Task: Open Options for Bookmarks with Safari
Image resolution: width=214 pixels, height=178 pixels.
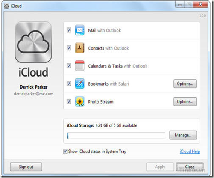Action: (x=185, y=84)
